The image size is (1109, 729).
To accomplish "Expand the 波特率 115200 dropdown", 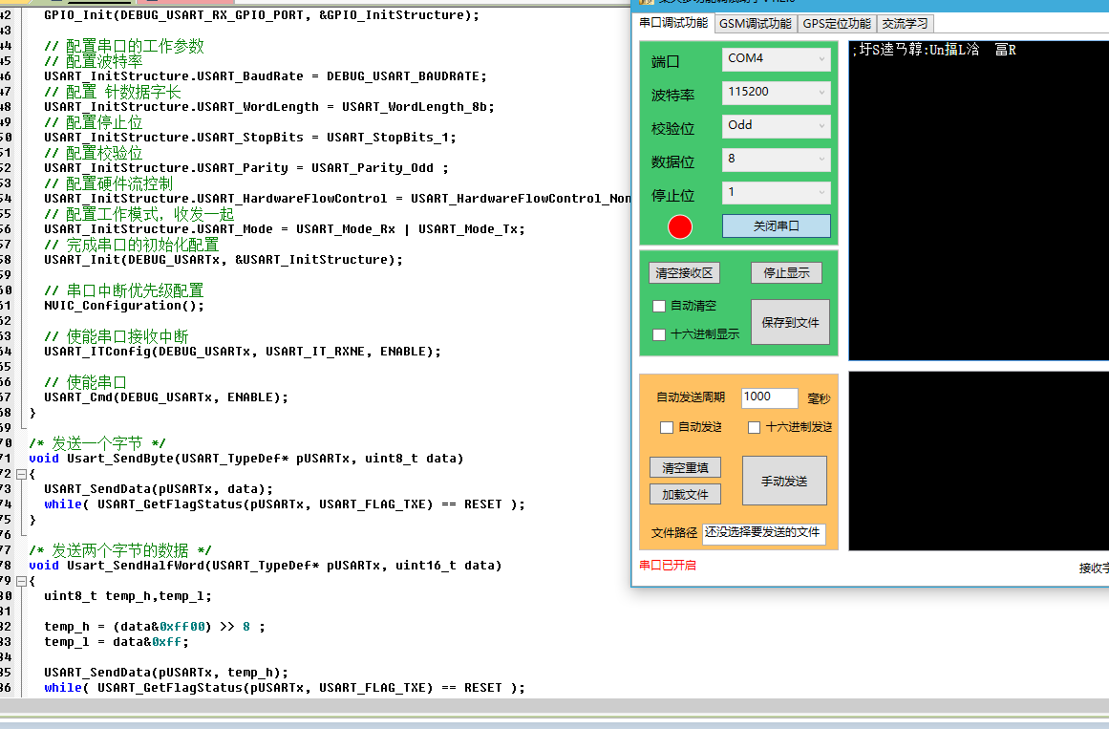I will [776, 93].
